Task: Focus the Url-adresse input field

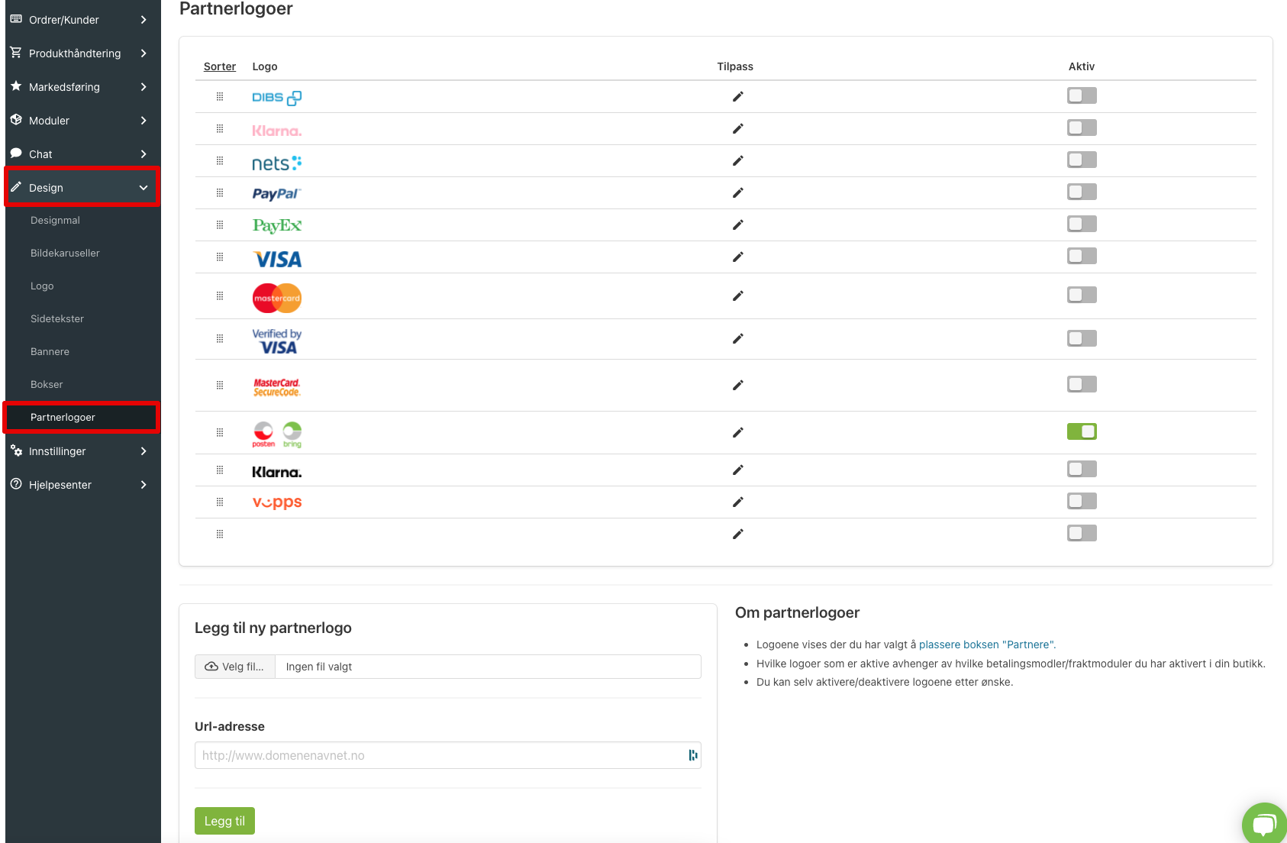Action: tap(448, 755)
